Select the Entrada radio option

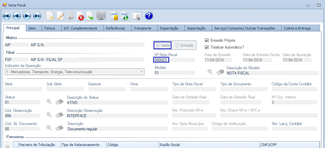coord(184,45)
